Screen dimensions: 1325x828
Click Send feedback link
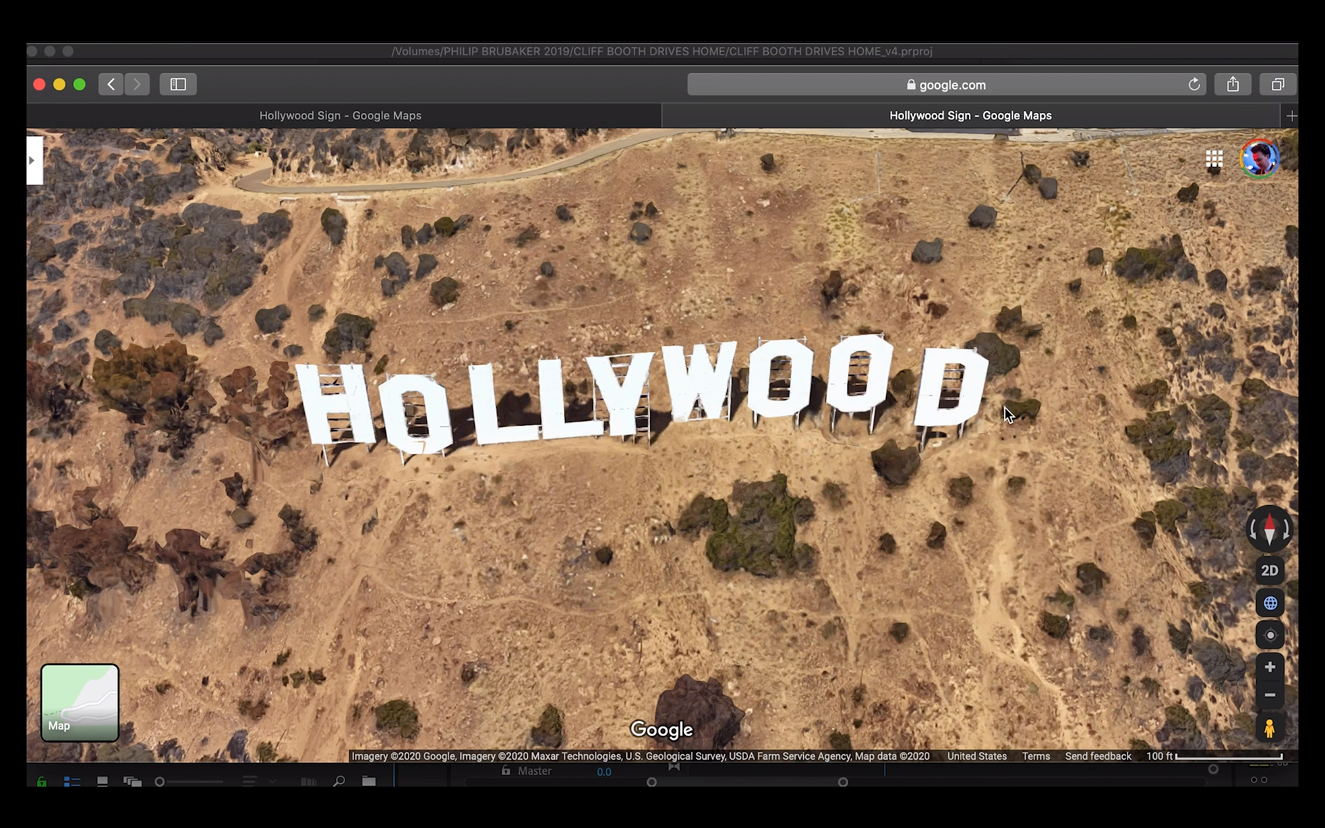tap(1097, 756)
